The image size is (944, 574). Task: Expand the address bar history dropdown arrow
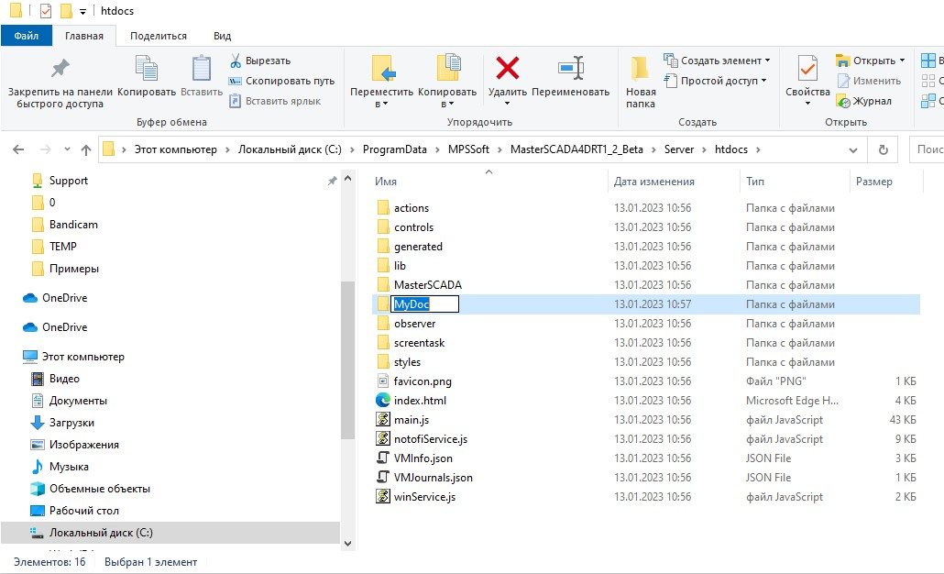852,149
